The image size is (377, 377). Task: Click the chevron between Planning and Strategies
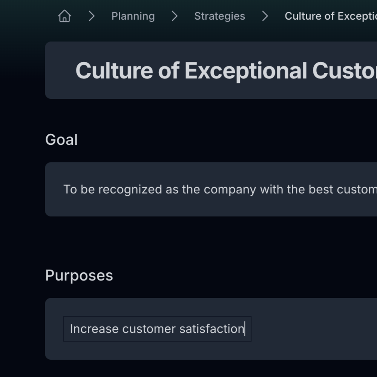(174, 16)
